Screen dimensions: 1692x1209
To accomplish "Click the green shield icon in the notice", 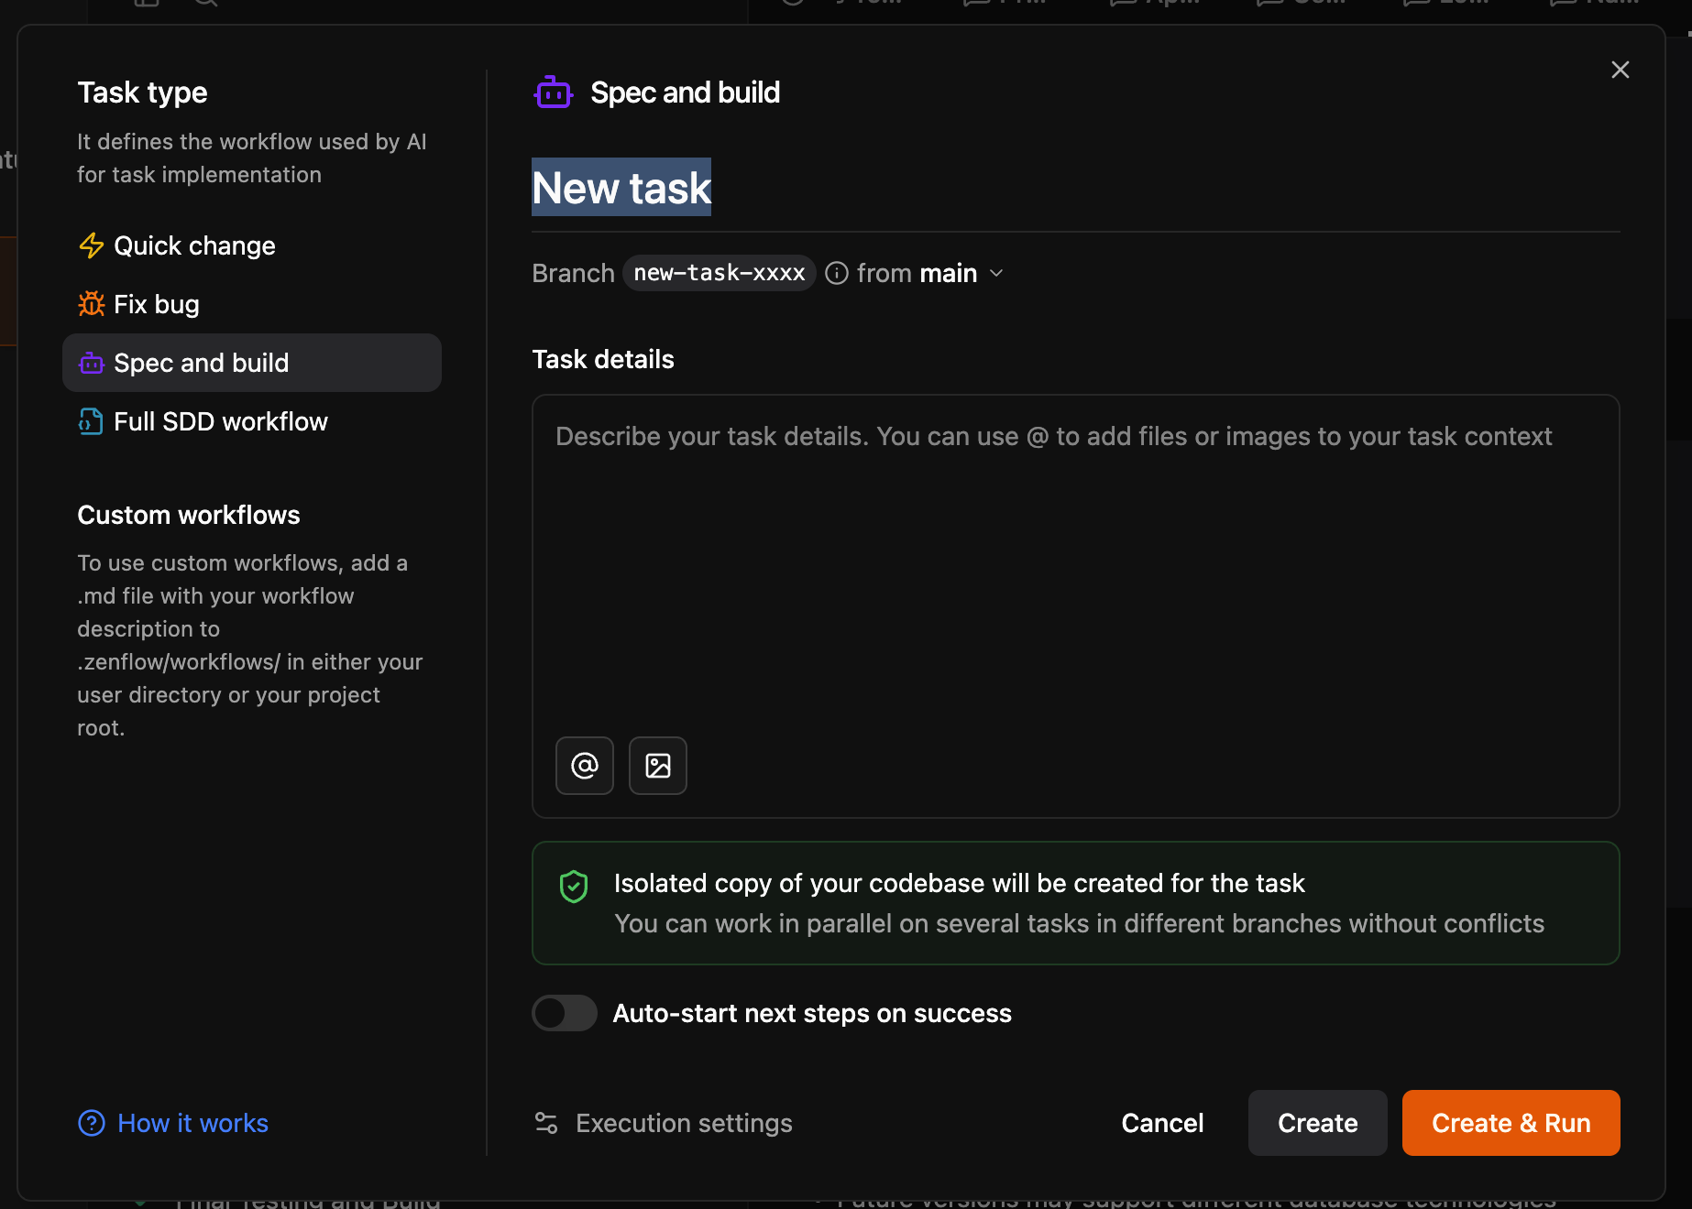I will (x=573, y=886).
